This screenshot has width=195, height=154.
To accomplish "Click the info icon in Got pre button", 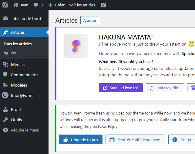I will click(x=175, y=140).
